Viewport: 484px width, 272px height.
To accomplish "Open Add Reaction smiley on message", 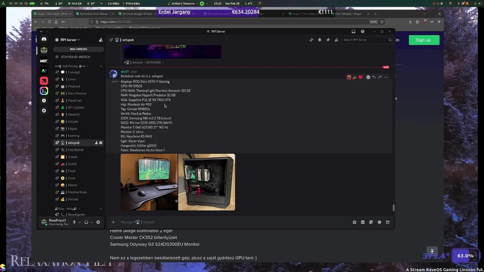I will point(368,77).
